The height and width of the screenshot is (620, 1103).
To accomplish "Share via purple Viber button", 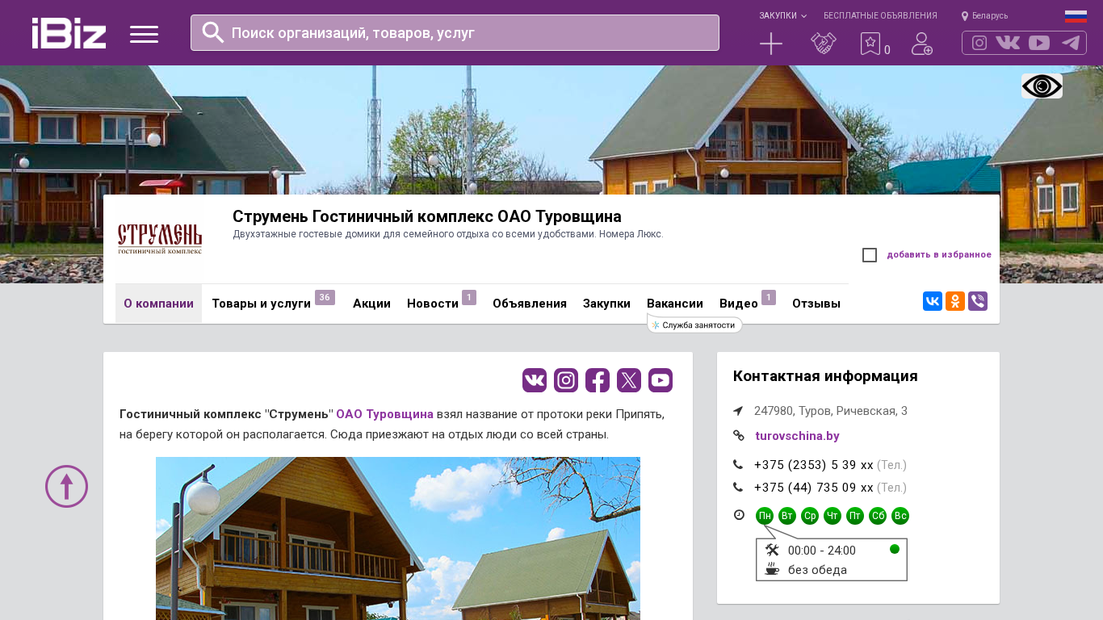I will [978, 301].
